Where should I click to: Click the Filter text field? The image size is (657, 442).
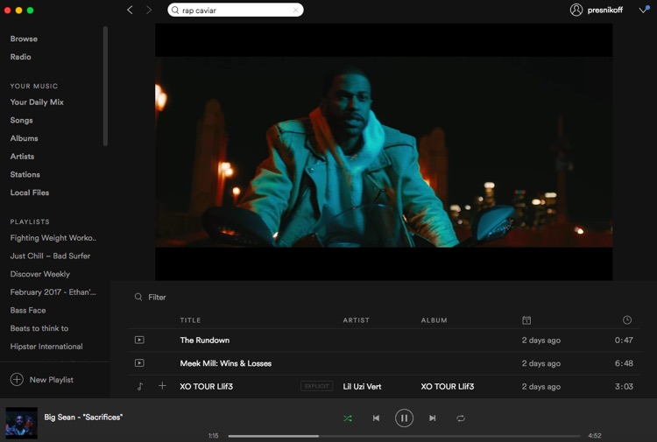pyautogui.click(x=157, y=298)
